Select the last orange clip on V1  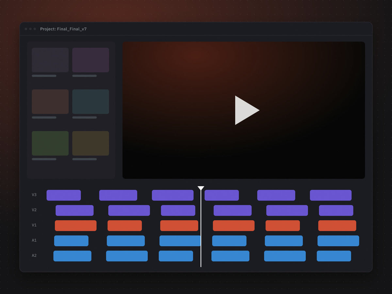[x=337, y=226]
